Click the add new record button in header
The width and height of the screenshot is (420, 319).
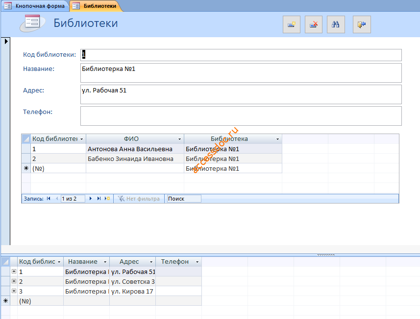(x=292, y=24)
